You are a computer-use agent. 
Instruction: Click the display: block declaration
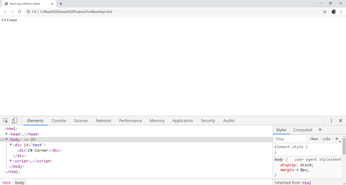(297, 165)
